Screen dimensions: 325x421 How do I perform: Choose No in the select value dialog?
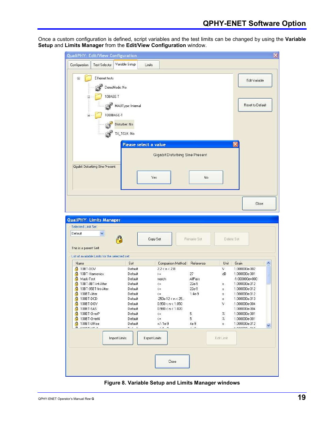[206, 177]
